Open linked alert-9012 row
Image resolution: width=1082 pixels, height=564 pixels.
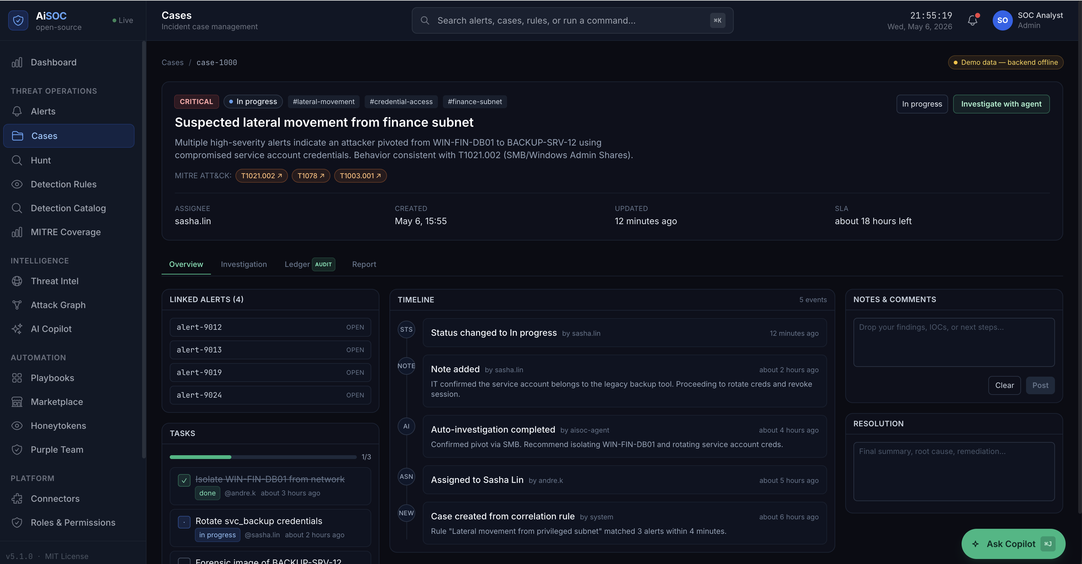[x=270, y=327]
